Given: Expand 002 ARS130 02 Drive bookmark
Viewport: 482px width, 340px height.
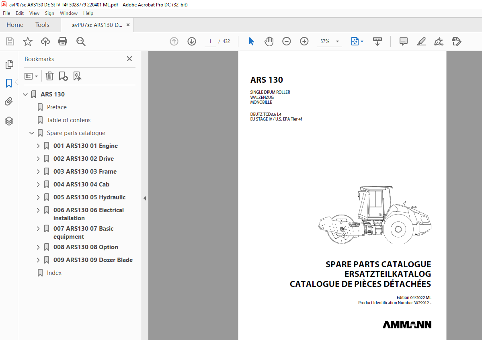Looking at the screenshot, I should coord(38,159).
